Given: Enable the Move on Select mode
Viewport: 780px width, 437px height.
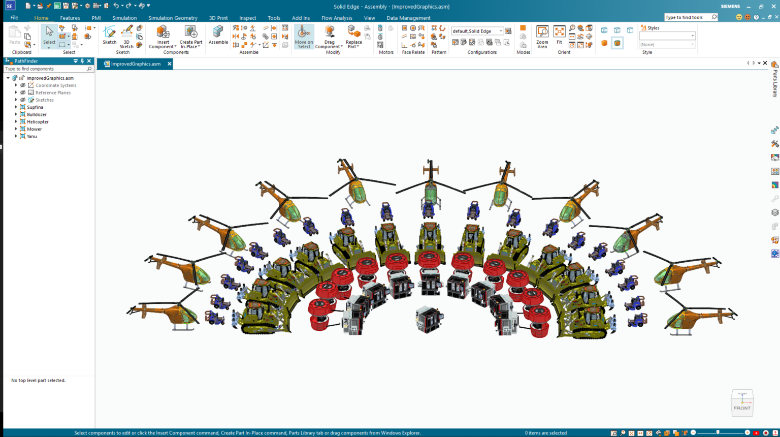Looking at the screenshot, I should (303, 37).
